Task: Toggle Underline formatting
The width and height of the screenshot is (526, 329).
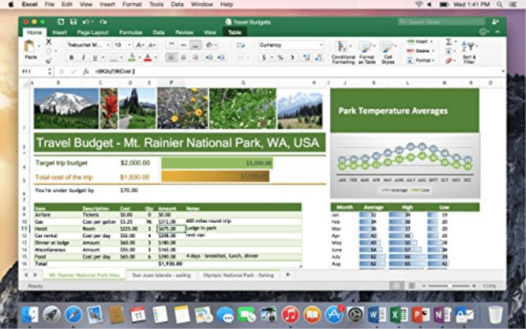Action: click(x=95, y=57)
